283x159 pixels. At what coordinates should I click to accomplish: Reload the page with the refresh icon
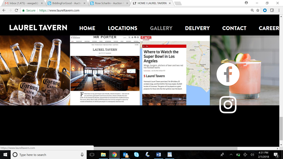pyautogui.click(x=16, y=10)
